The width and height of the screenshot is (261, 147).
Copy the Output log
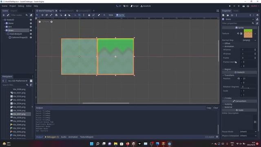tap(209, 108)
